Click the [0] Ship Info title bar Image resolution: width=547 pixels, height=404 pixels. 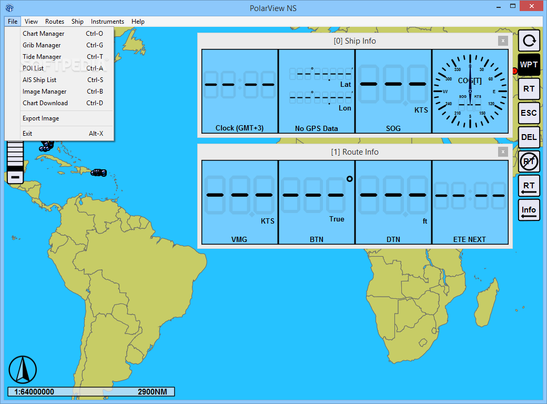(355, 41)
